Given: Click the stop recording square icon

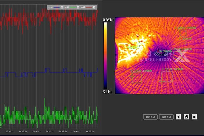Looking at the screenshot, I should point(194,117).
